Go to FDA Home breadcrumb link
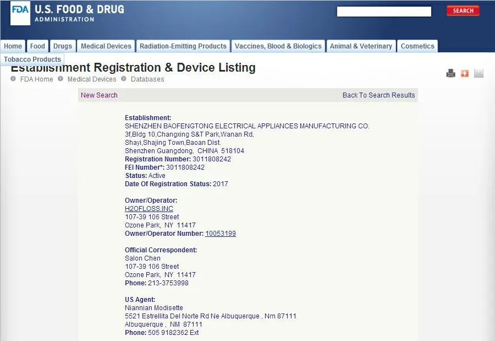The height and width of the screenshot is (341, 495). [37, 79]
